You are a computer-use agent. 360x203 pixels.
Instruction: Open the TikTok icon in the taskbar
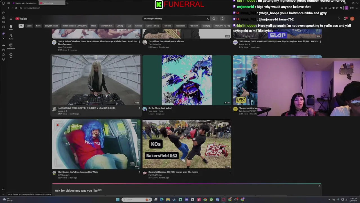point(199,200)
